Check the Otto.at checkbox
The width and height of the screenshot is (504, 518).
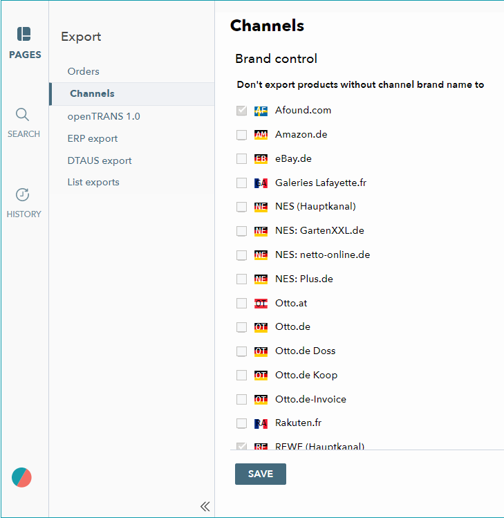click(x=241, y=303)
